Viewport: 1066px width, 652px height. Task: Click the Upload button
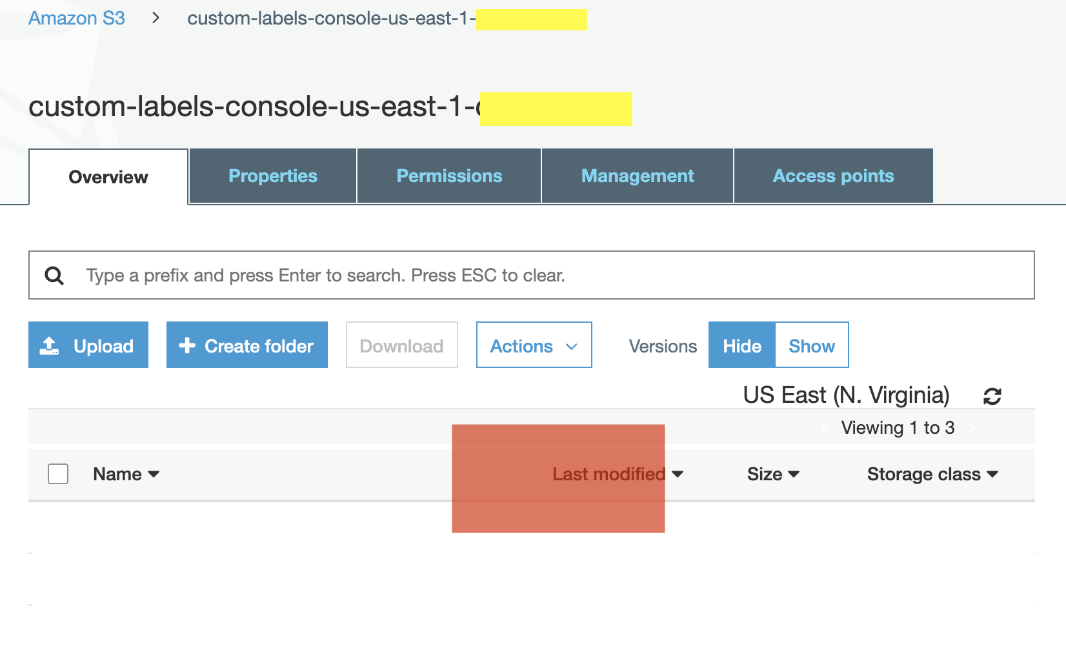click(x=88, y=345)
